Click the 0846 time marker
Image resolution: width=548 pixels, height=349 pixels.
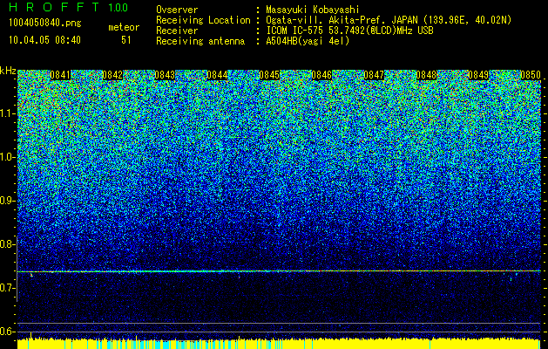coord(321,75)
